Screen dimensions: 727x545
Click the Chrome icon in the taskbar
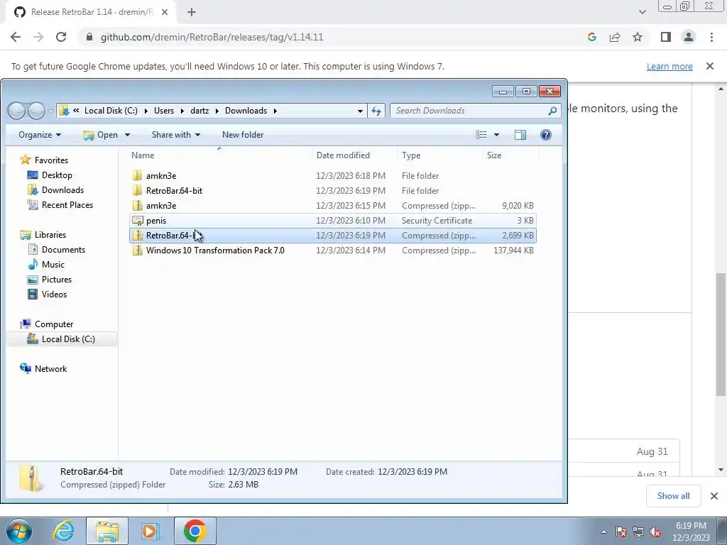[x=195, y=531]
